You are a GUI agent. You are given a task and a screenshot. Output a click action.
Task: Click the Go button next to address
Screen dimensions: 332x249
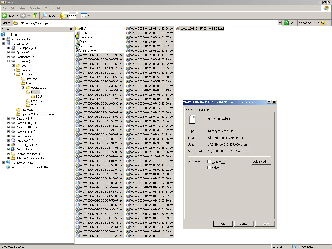pyautogui.click(x=289, y=23)
